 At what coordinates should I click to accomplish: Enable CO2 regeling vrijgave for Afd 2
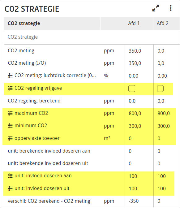pyautogui.click(x=161, y=89)
